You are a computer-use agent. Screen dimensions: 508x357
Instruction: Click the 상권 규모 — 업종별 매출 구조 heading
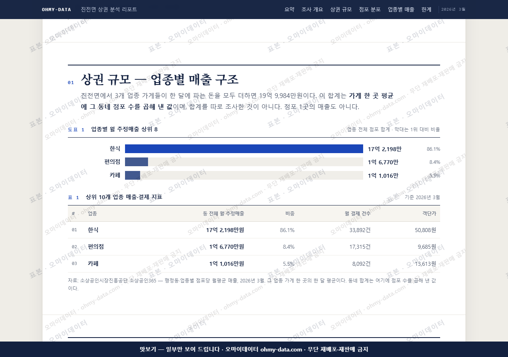(160, 80)
